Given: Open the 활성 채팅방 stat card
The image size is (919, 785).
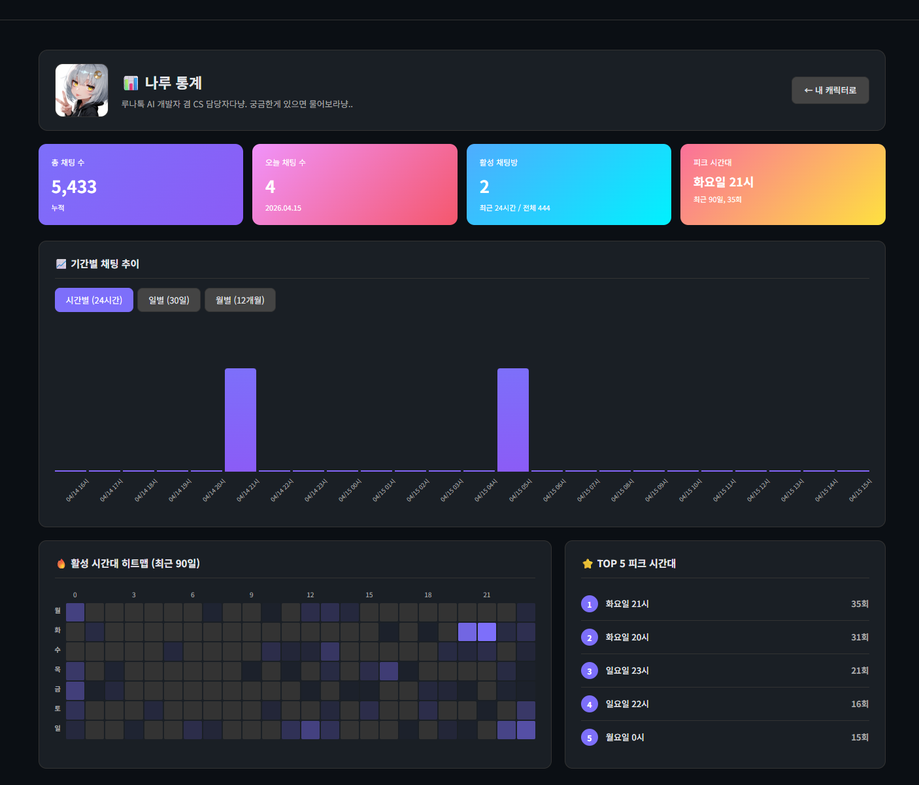Looking at the screenshot, I should [569, 184].
